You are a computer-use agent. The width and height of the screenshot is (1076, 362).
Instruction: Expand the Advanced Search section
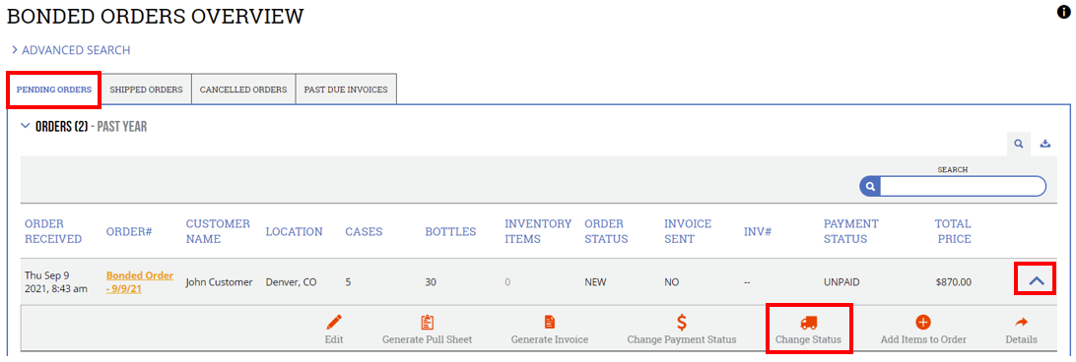(71, 50)
